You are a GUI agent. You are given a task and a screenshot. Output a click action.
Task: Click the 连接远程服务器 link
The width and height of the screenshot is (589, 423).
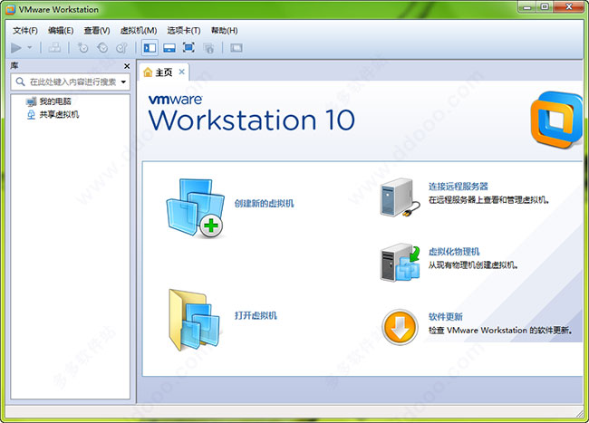click(459, 187)
